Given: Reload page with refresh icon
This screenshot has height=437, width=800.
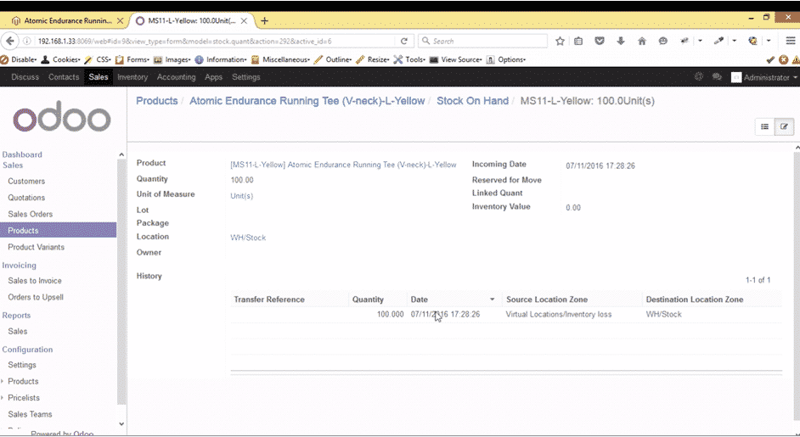Looking at the screenshot, I should click(404, 41).
